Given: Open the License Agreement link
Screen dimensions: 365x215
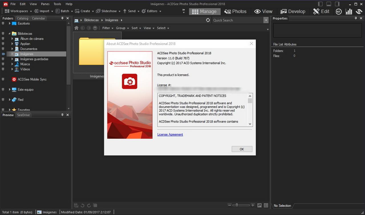Looking at the screenshot, I should point(170,134).
